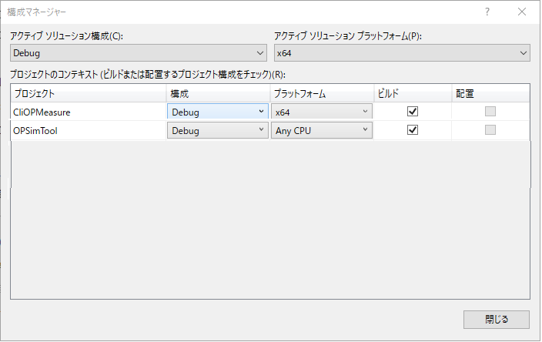Click the 配置 column header

click(x=490, y=93)
